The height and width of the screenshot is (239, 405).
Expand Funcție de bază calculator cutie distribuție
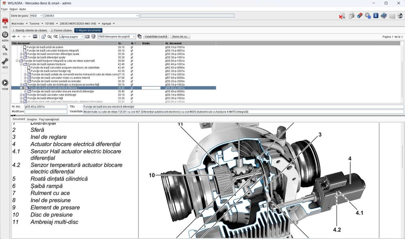point(21,95)
